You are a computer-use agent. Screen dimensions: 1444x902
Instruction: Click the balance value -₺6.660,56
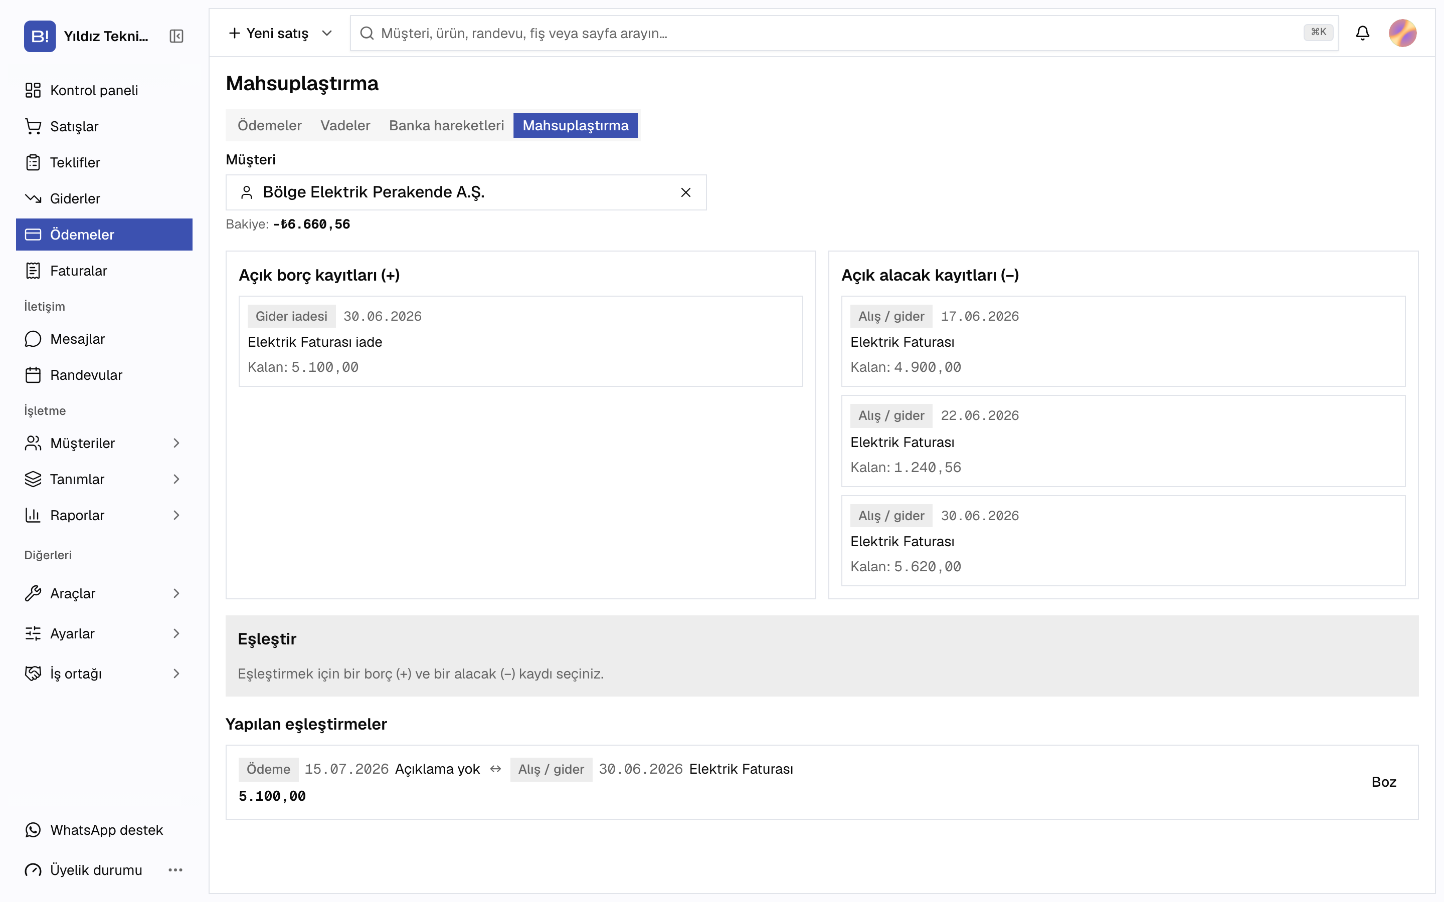point(311,224)
